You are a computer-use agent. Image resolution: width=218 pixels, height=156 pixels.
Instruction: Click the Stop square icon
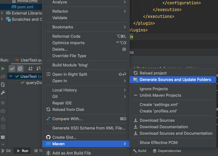click(3, 103)
